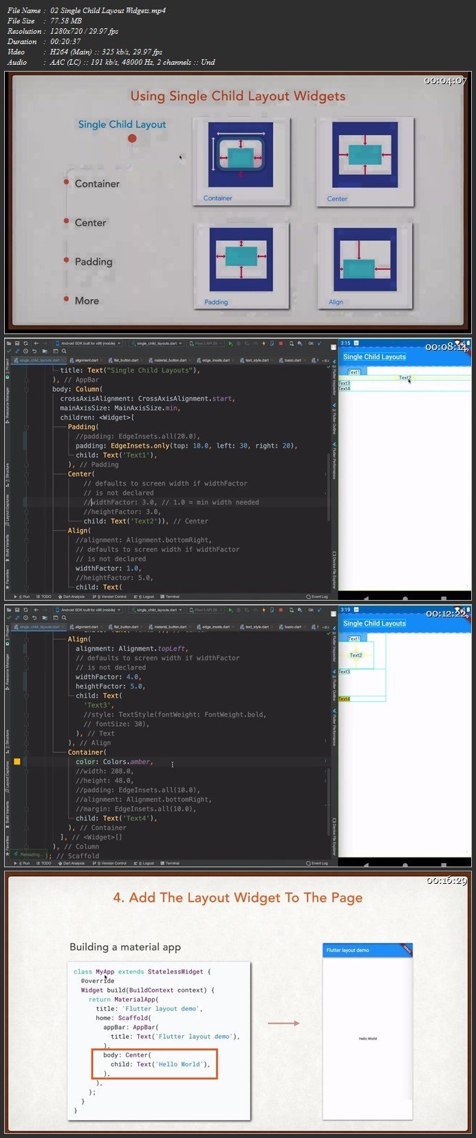Switch to text_style.dart tab in 00:12:22 frame

point(256,627)
